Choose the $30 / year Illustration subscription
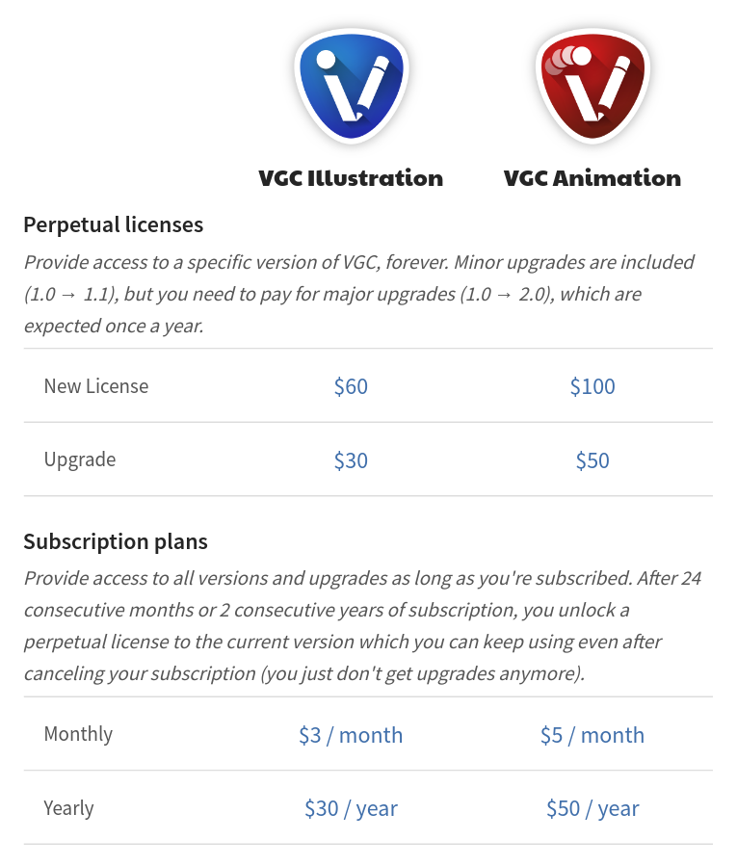This screenshot has width=737, height=866. pos(351,808)
